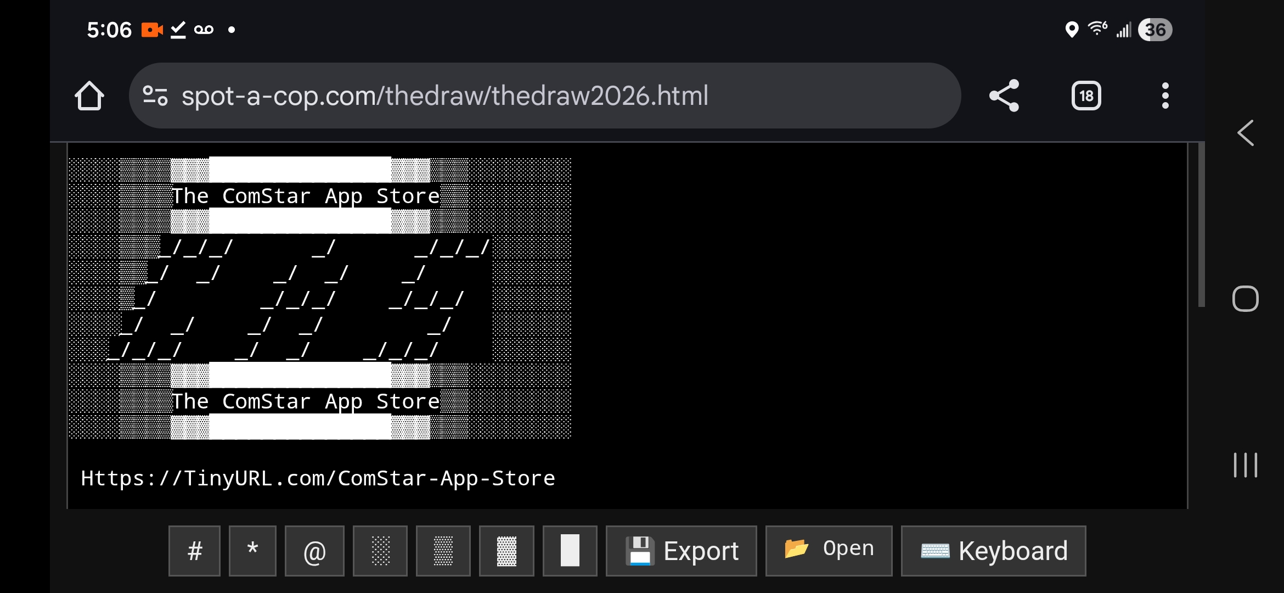Tap the Chrome home icon
The width and height of the screenshot is (1284, 593).
[89, 95]
